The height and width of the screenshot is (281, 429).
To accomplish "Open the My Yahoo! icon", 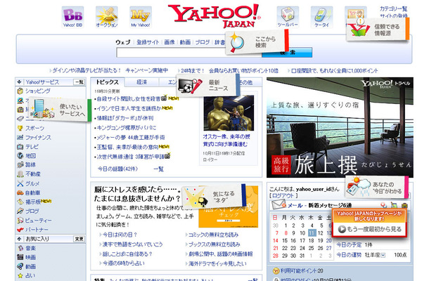I will point(141,17).
